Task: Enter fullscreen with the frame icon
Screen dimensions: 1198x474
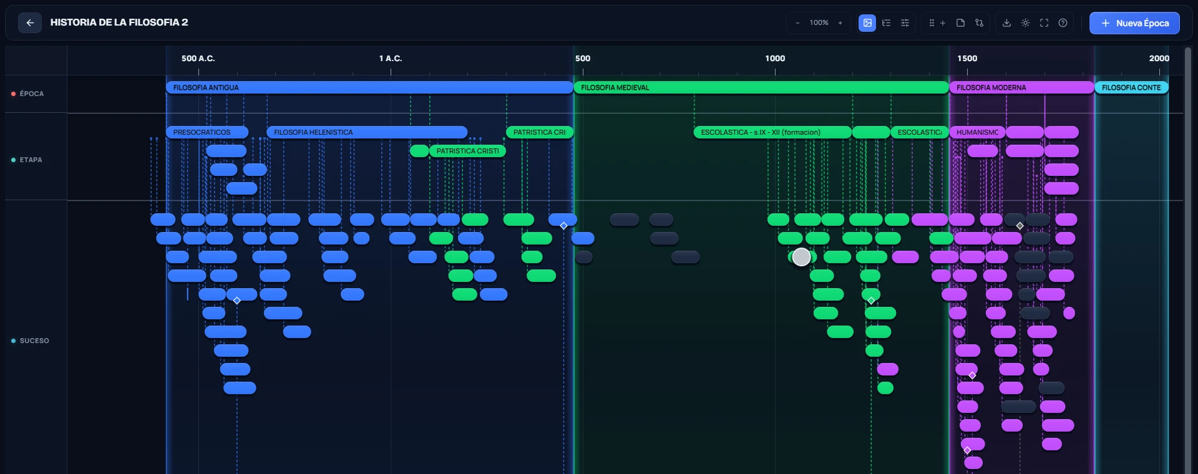Action: pos(1044,23)
